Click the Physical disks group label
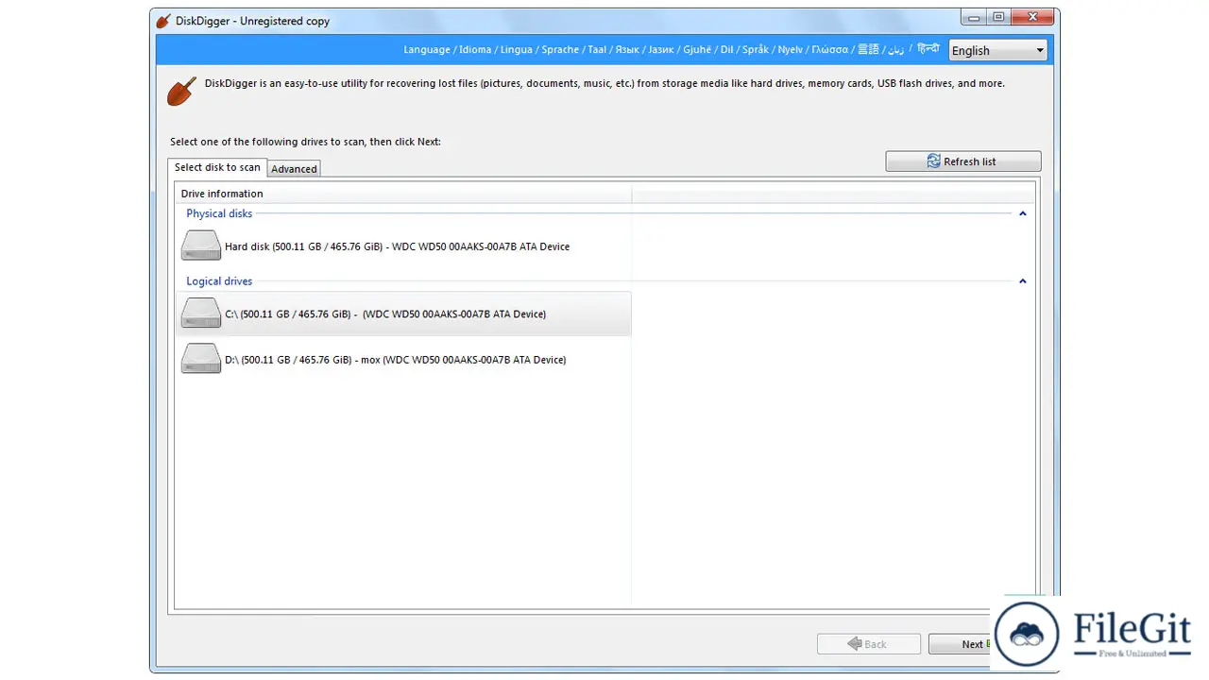The height and width of the screenshot is (680, 1209). click(219, 213)
